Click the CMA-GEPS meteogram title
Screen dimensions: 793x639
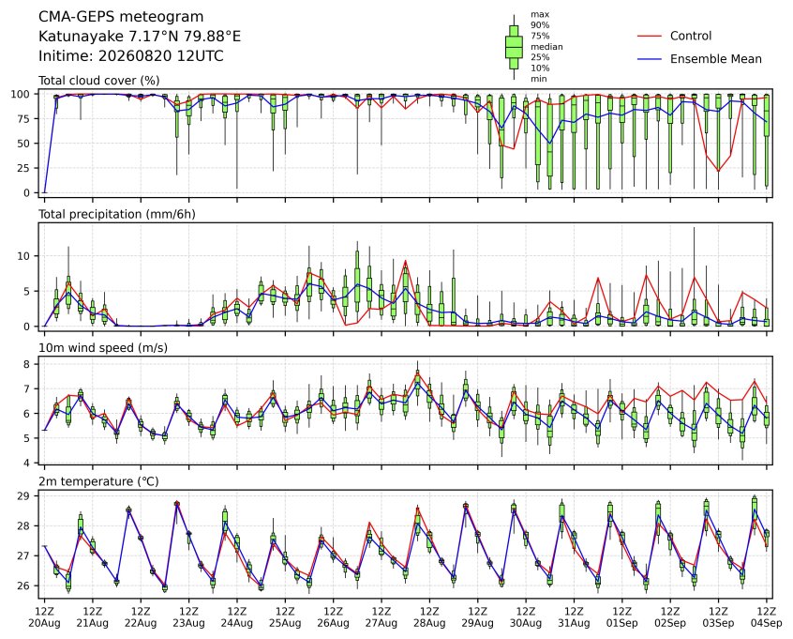click(121, 17)
